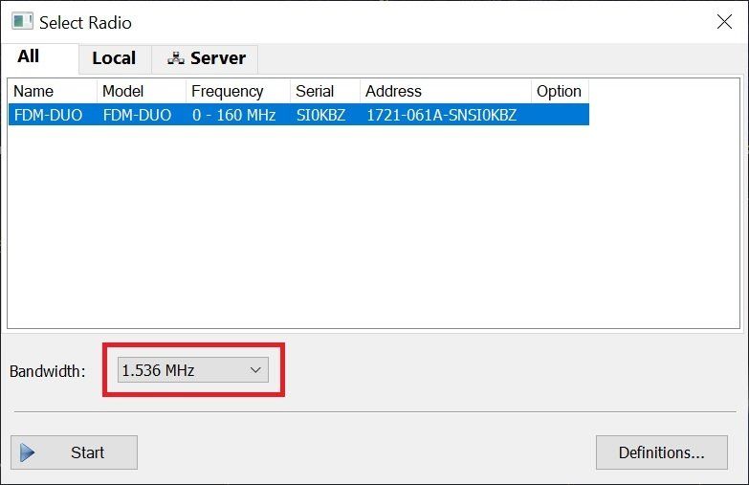Screen dimensions: 749x485
Task: Close the Select Radio dialog
Action: pyautogui.click(x=724, y=21)
